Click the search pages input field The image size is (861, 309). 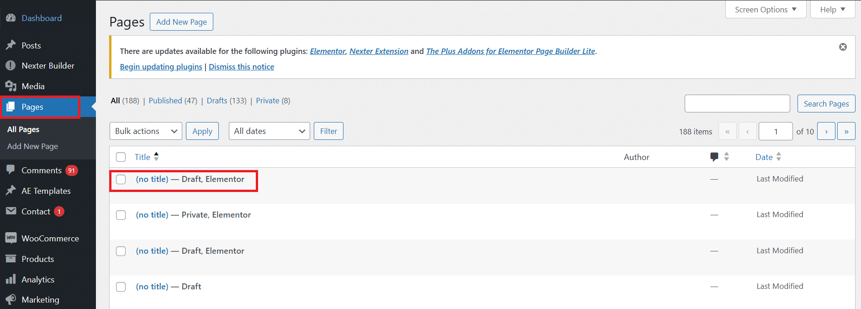point(737,104)
